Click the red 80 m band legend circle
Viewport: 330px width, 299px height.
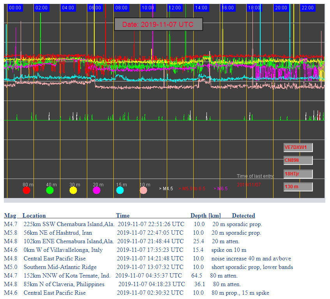tap(26, 190)
